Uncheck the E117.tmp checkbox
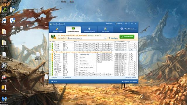 (50, 46)
